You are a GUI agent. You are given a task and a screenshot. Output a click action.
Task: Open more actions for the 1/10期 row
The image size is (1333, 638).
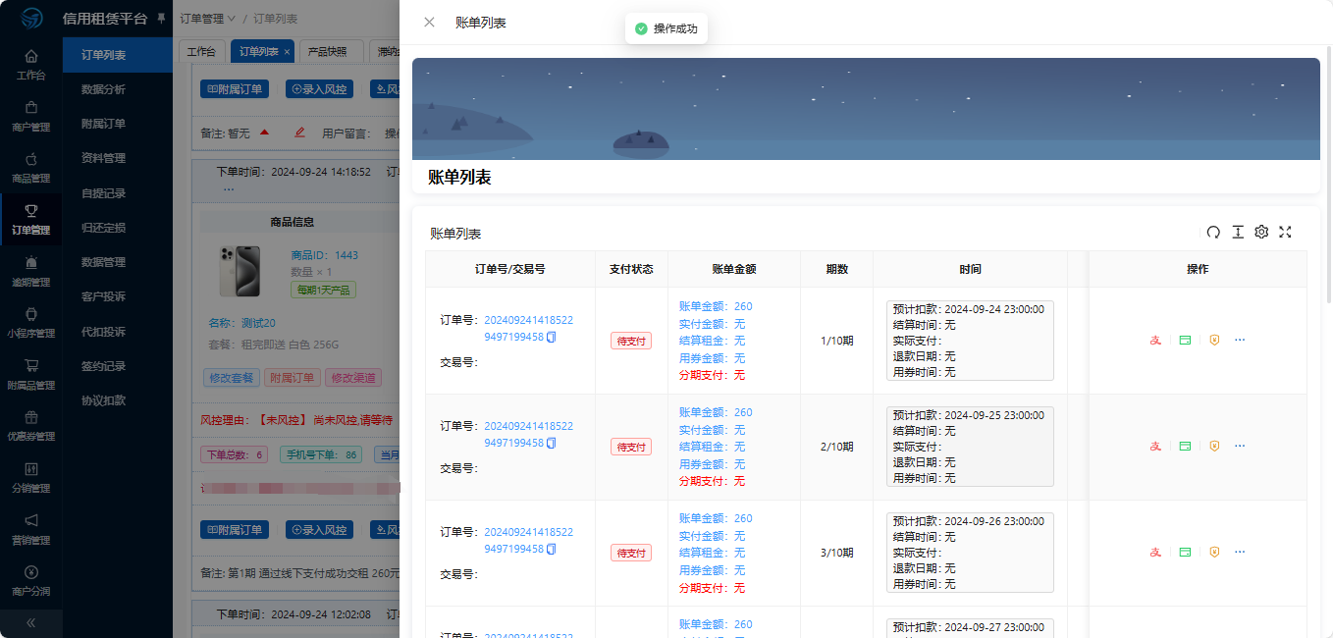pos(1240,340)
